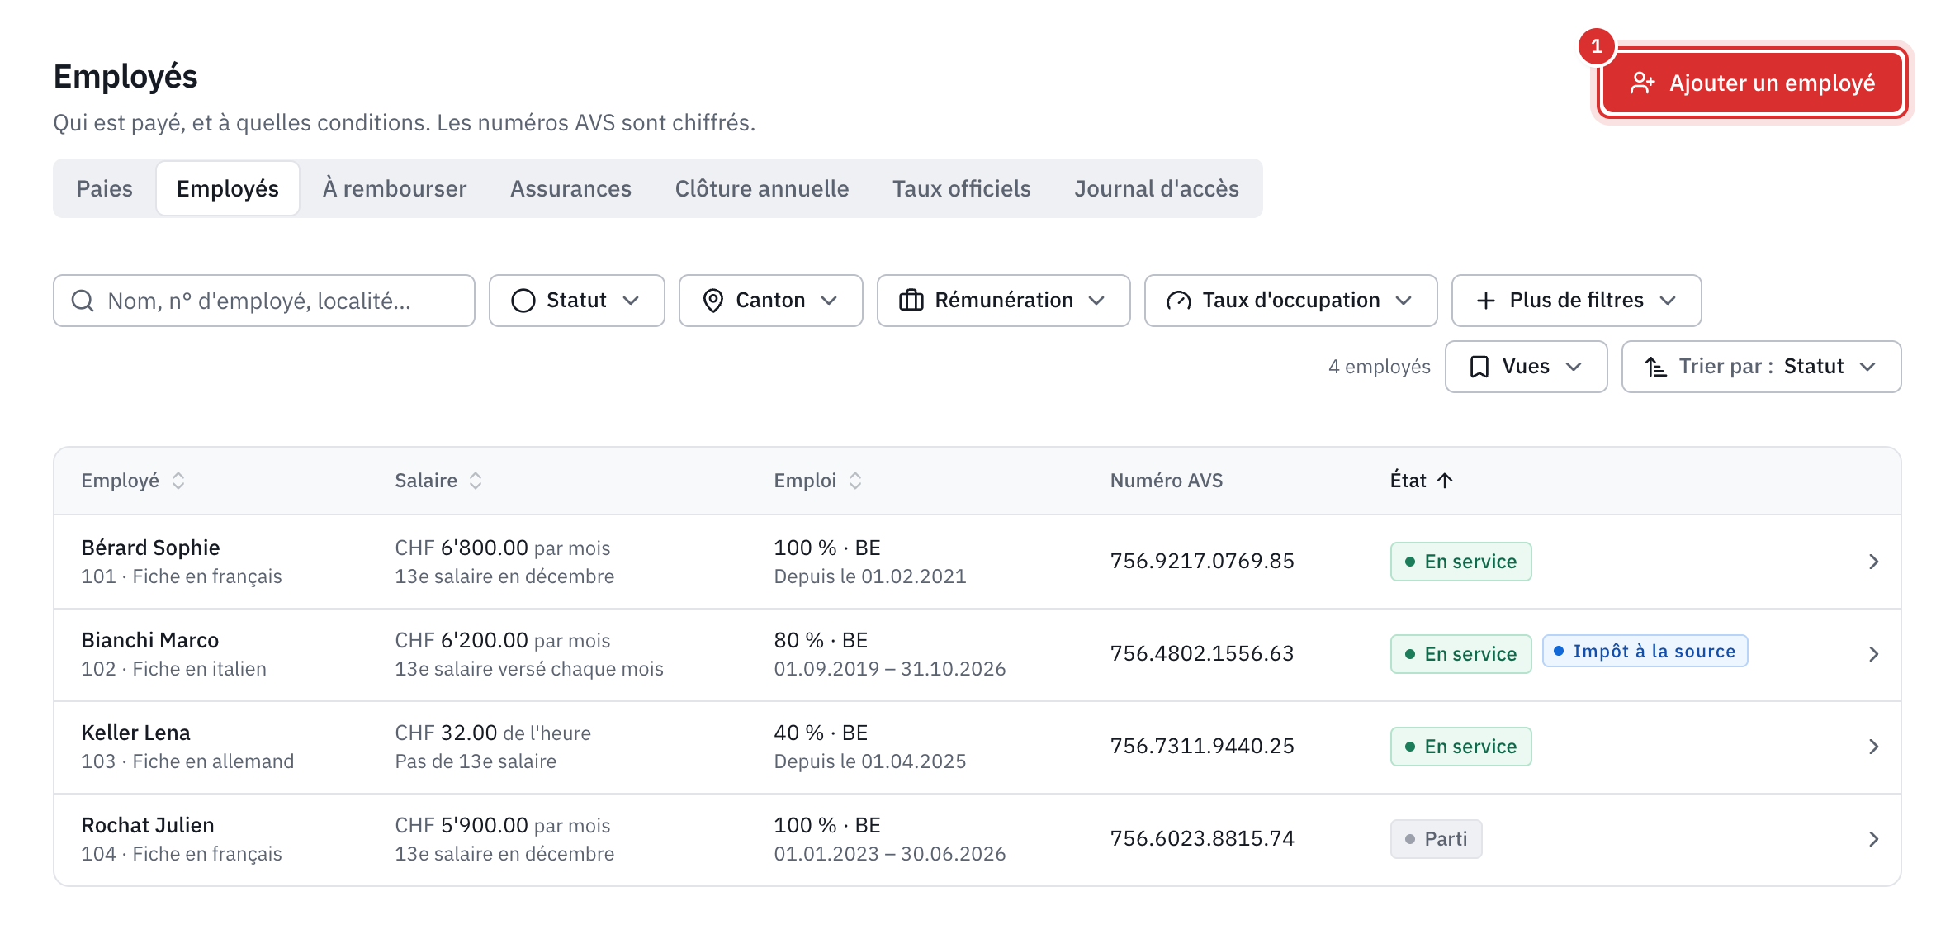Open the Vues dropdown
Screen dimensions: 1955x925
[x=1527, y=367]
